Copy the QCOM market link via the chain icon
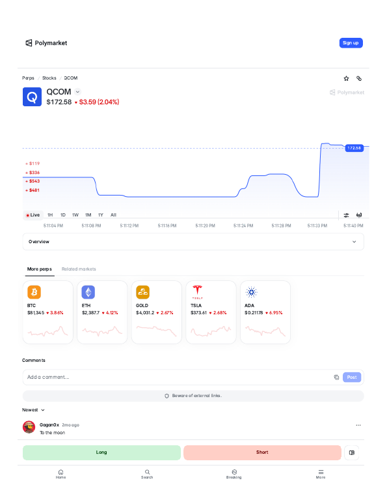 359,78
